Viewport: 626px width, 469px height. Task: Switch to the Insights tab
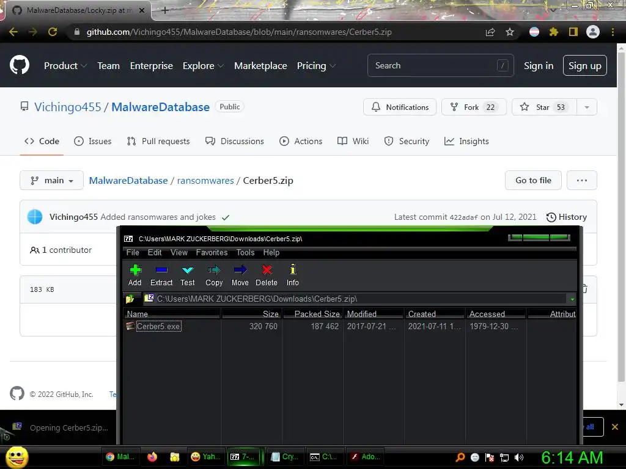click(x=466, y=141)
